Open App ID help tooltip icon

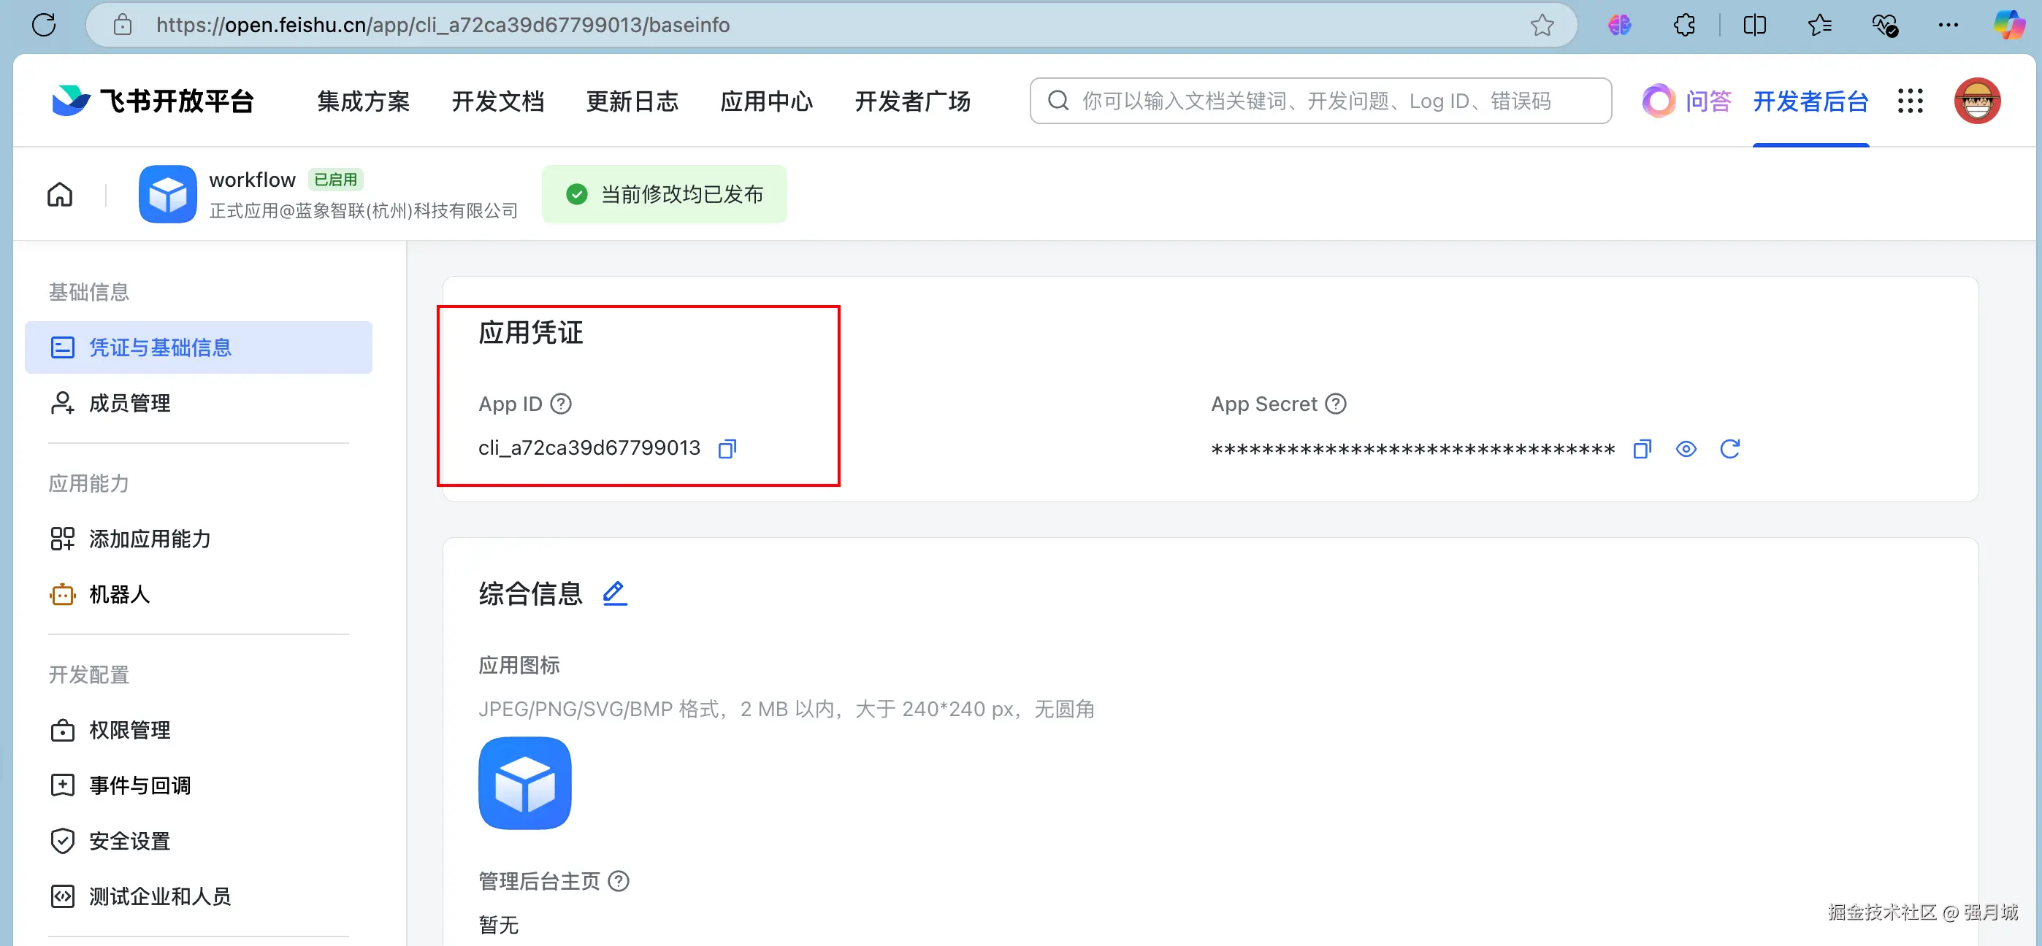[x=561, y=404]
